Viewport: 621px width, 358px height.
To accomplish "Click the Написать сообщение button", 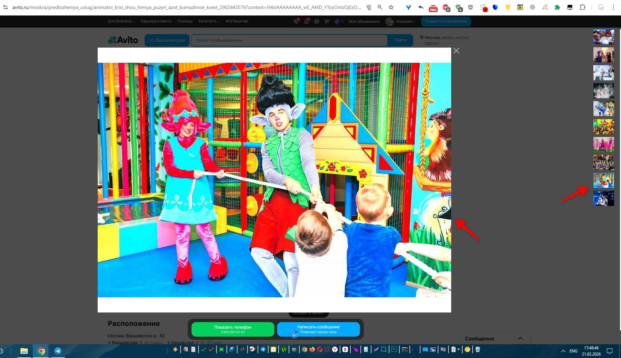I will click(318, 329).
